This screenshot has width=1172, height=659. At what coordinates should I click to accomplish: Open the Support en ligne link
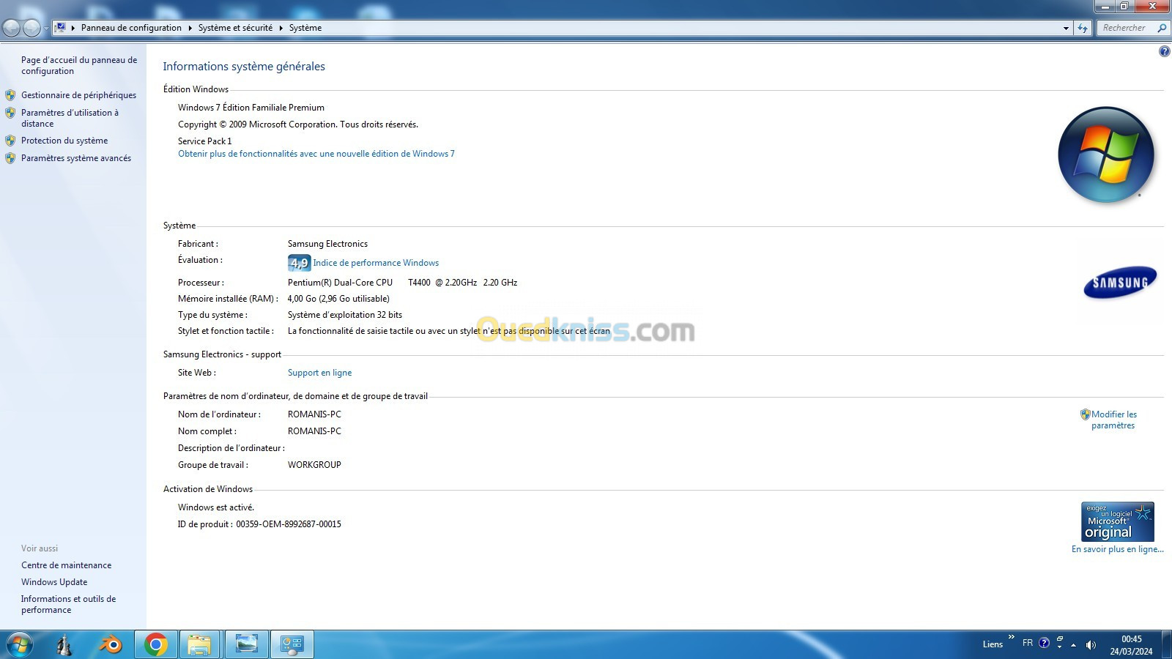coord(319,373)
